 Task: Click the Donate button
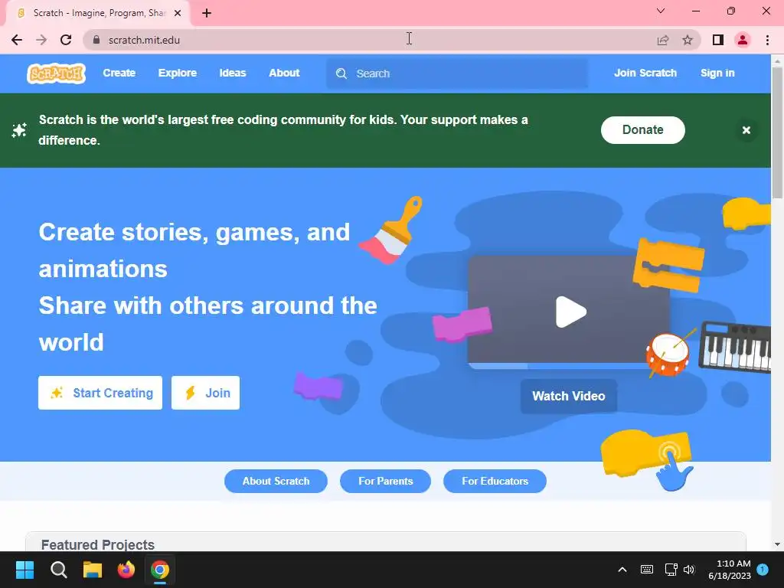642,130
